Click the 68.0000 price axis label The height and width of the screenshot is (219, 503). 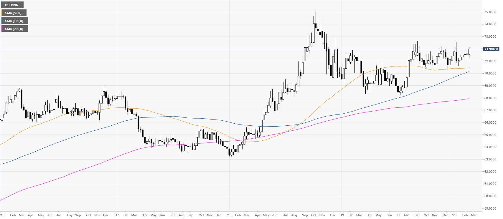point(490,98)
